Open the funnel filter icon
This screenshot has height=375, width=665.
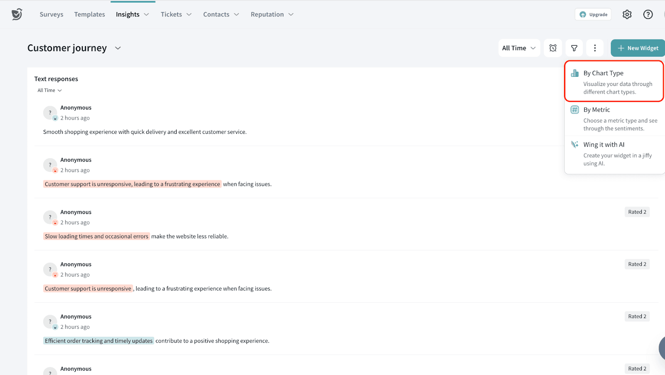(574, 48)
